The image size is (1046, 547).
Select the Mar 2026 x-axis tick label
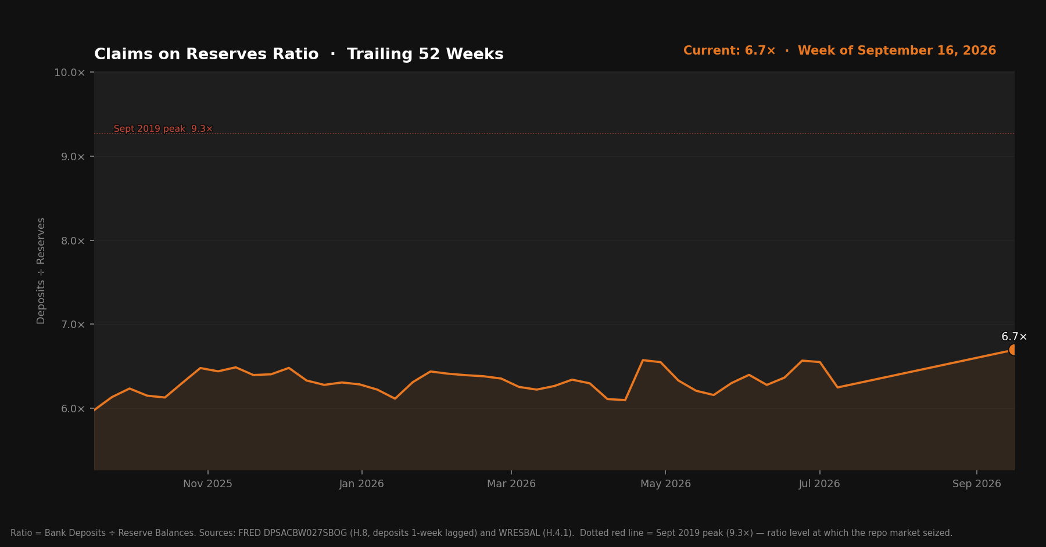[511, 484]
